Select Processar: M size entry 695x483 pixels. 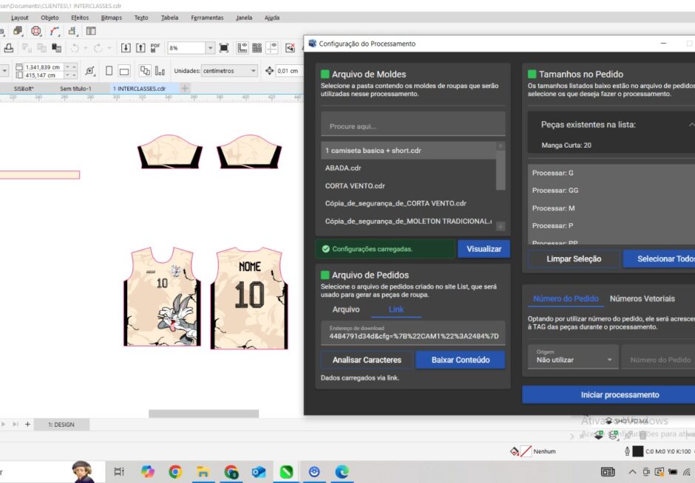(x=611, y=208)
